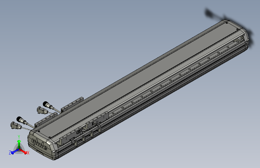260x168 pixels.
Task: Select the near end cap with embossed logo
Action: [x=41, y=146]
